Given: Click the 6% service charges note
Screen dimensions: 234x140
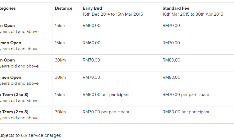Looking at the screenshot, I should [30, 135].
